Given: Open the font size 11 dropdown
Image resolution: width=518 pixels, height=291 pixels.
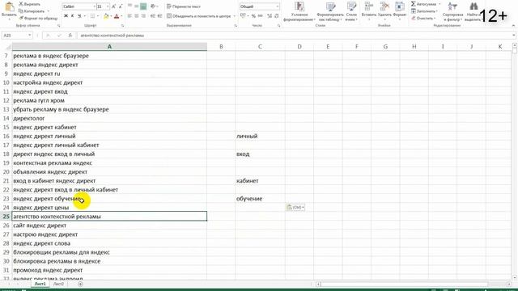Looking at the screenshot, I should pyautogui.click(x=108, y=6).
